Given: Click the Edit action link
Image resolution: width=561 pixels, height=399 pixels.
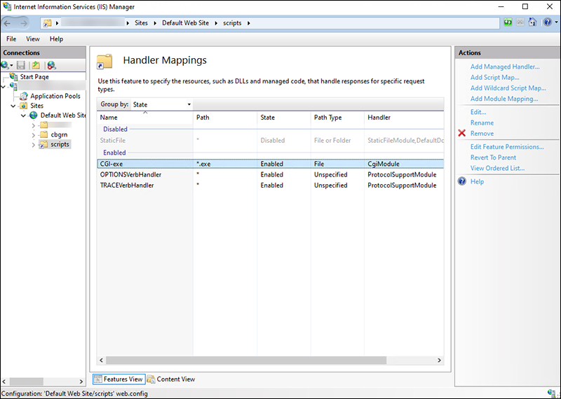Looking at the screenshot, I should point(478,112).
